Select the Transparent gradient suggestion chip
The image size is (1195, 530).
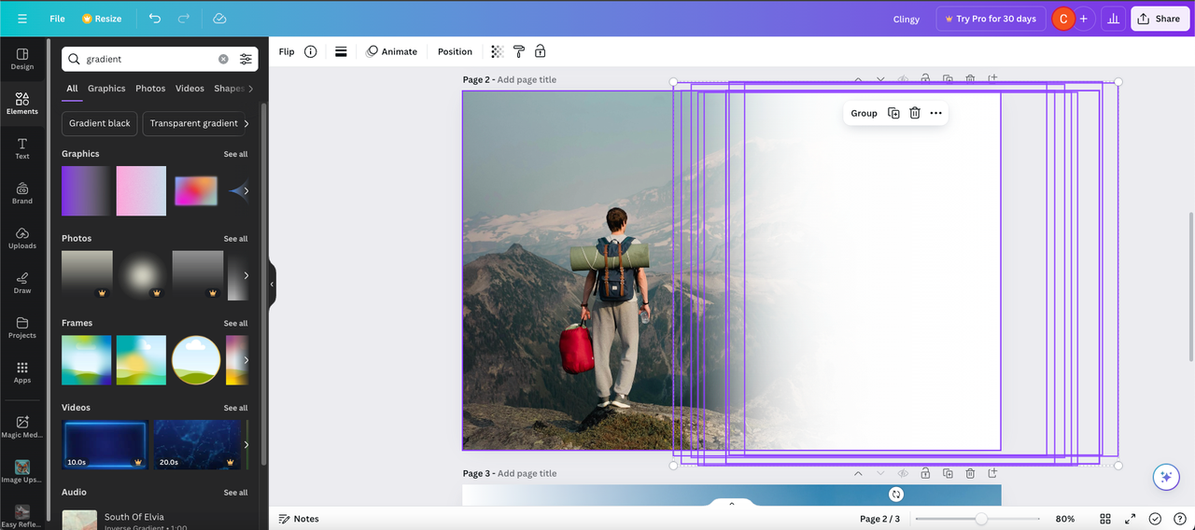pyautogui.click(x=193, y=123)
